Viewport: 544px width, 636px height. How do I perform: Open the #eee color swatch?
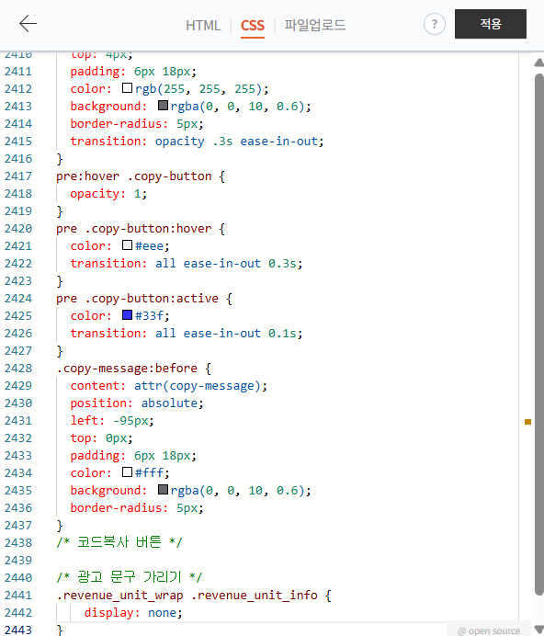[x=128, y=245]
